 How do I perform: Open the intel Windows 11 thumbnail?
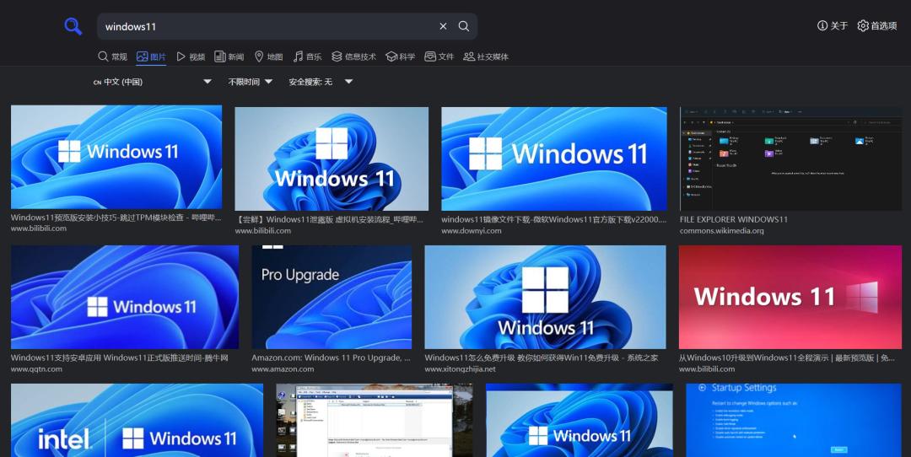tap(137, 420)
